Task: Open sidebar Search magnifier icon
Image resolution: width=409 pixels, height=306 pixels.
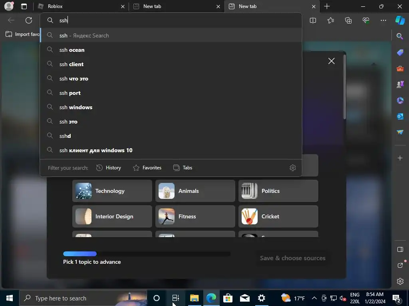Action: coord(400,36)
